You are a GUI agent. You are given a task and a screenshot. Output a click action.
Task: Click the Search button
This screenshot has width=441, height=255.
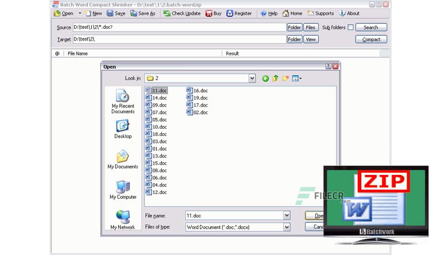click(x=371, y=27)
